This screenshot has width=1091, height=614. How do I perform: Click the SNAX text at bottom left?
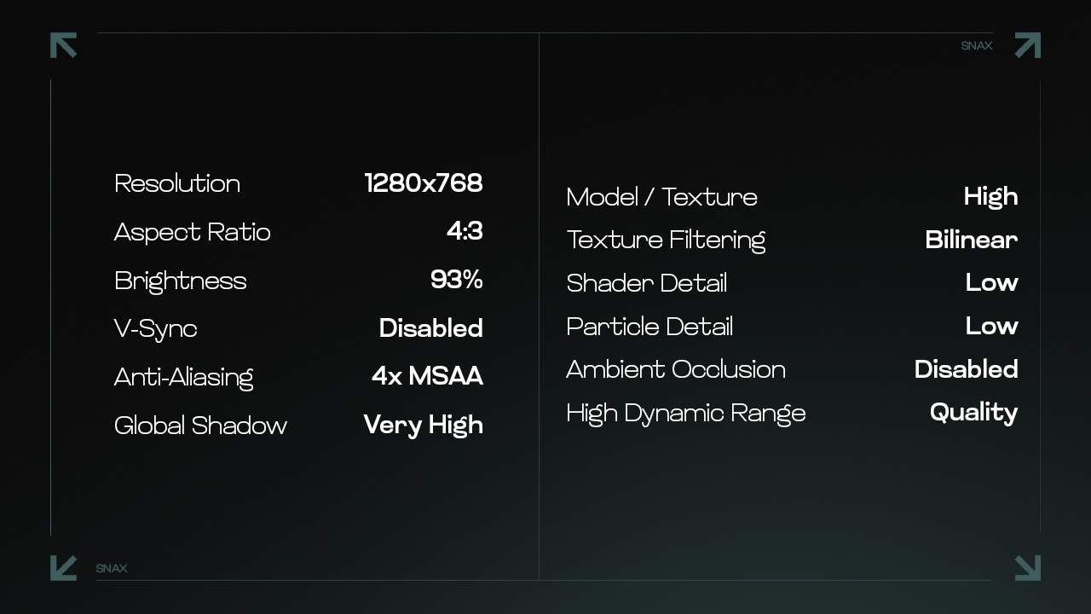112,569
